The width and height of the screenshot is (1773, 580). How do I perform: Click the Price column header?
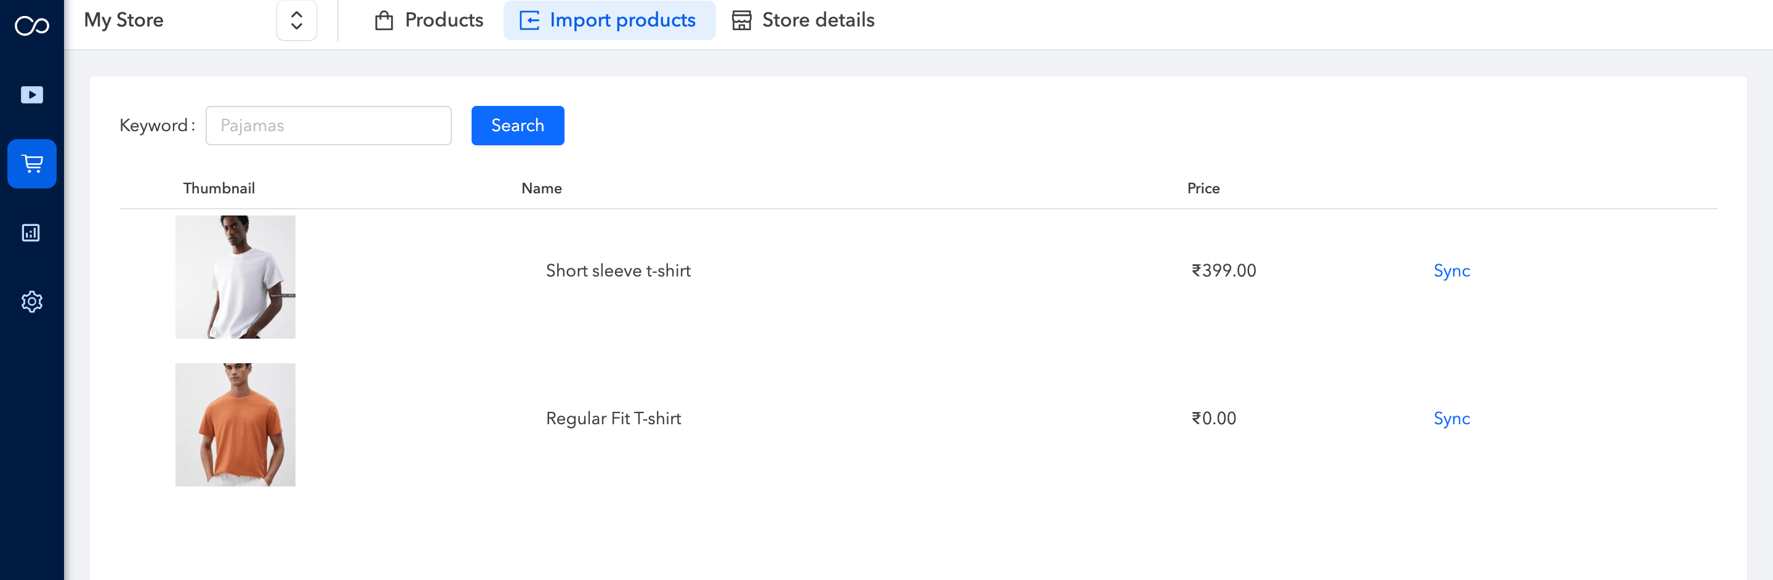(1202, 188)
